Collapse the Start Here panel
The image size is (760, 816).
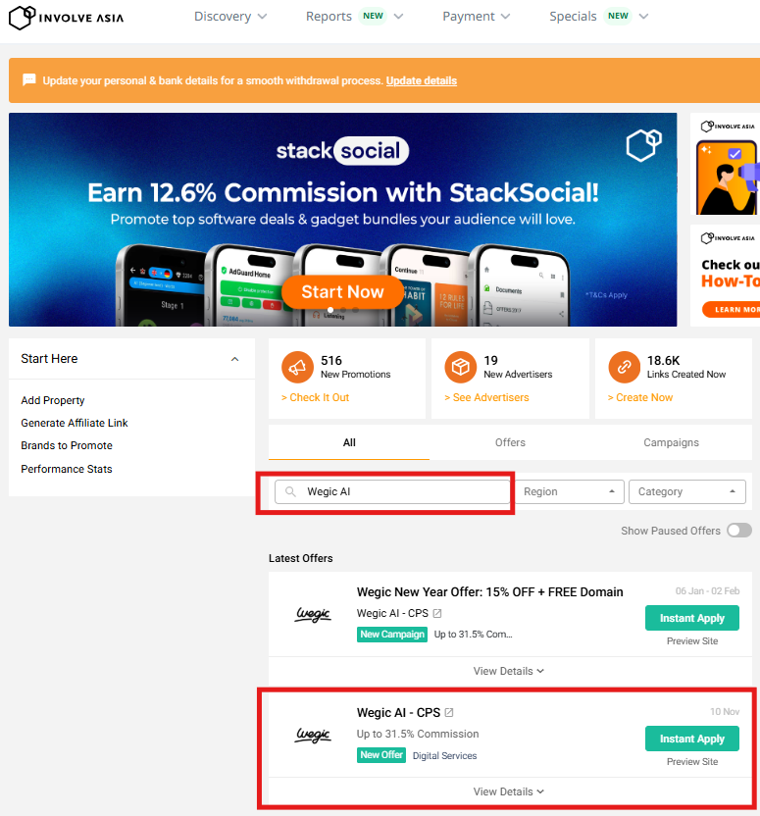click(x=234, y=359)
